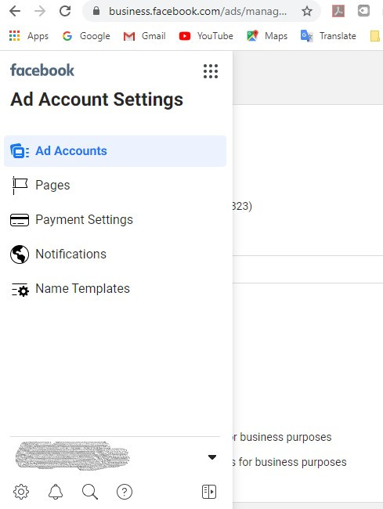Open the PDF extension icon
The width and height of the screenshot is (383, 509).
click(x=338, y=12)
